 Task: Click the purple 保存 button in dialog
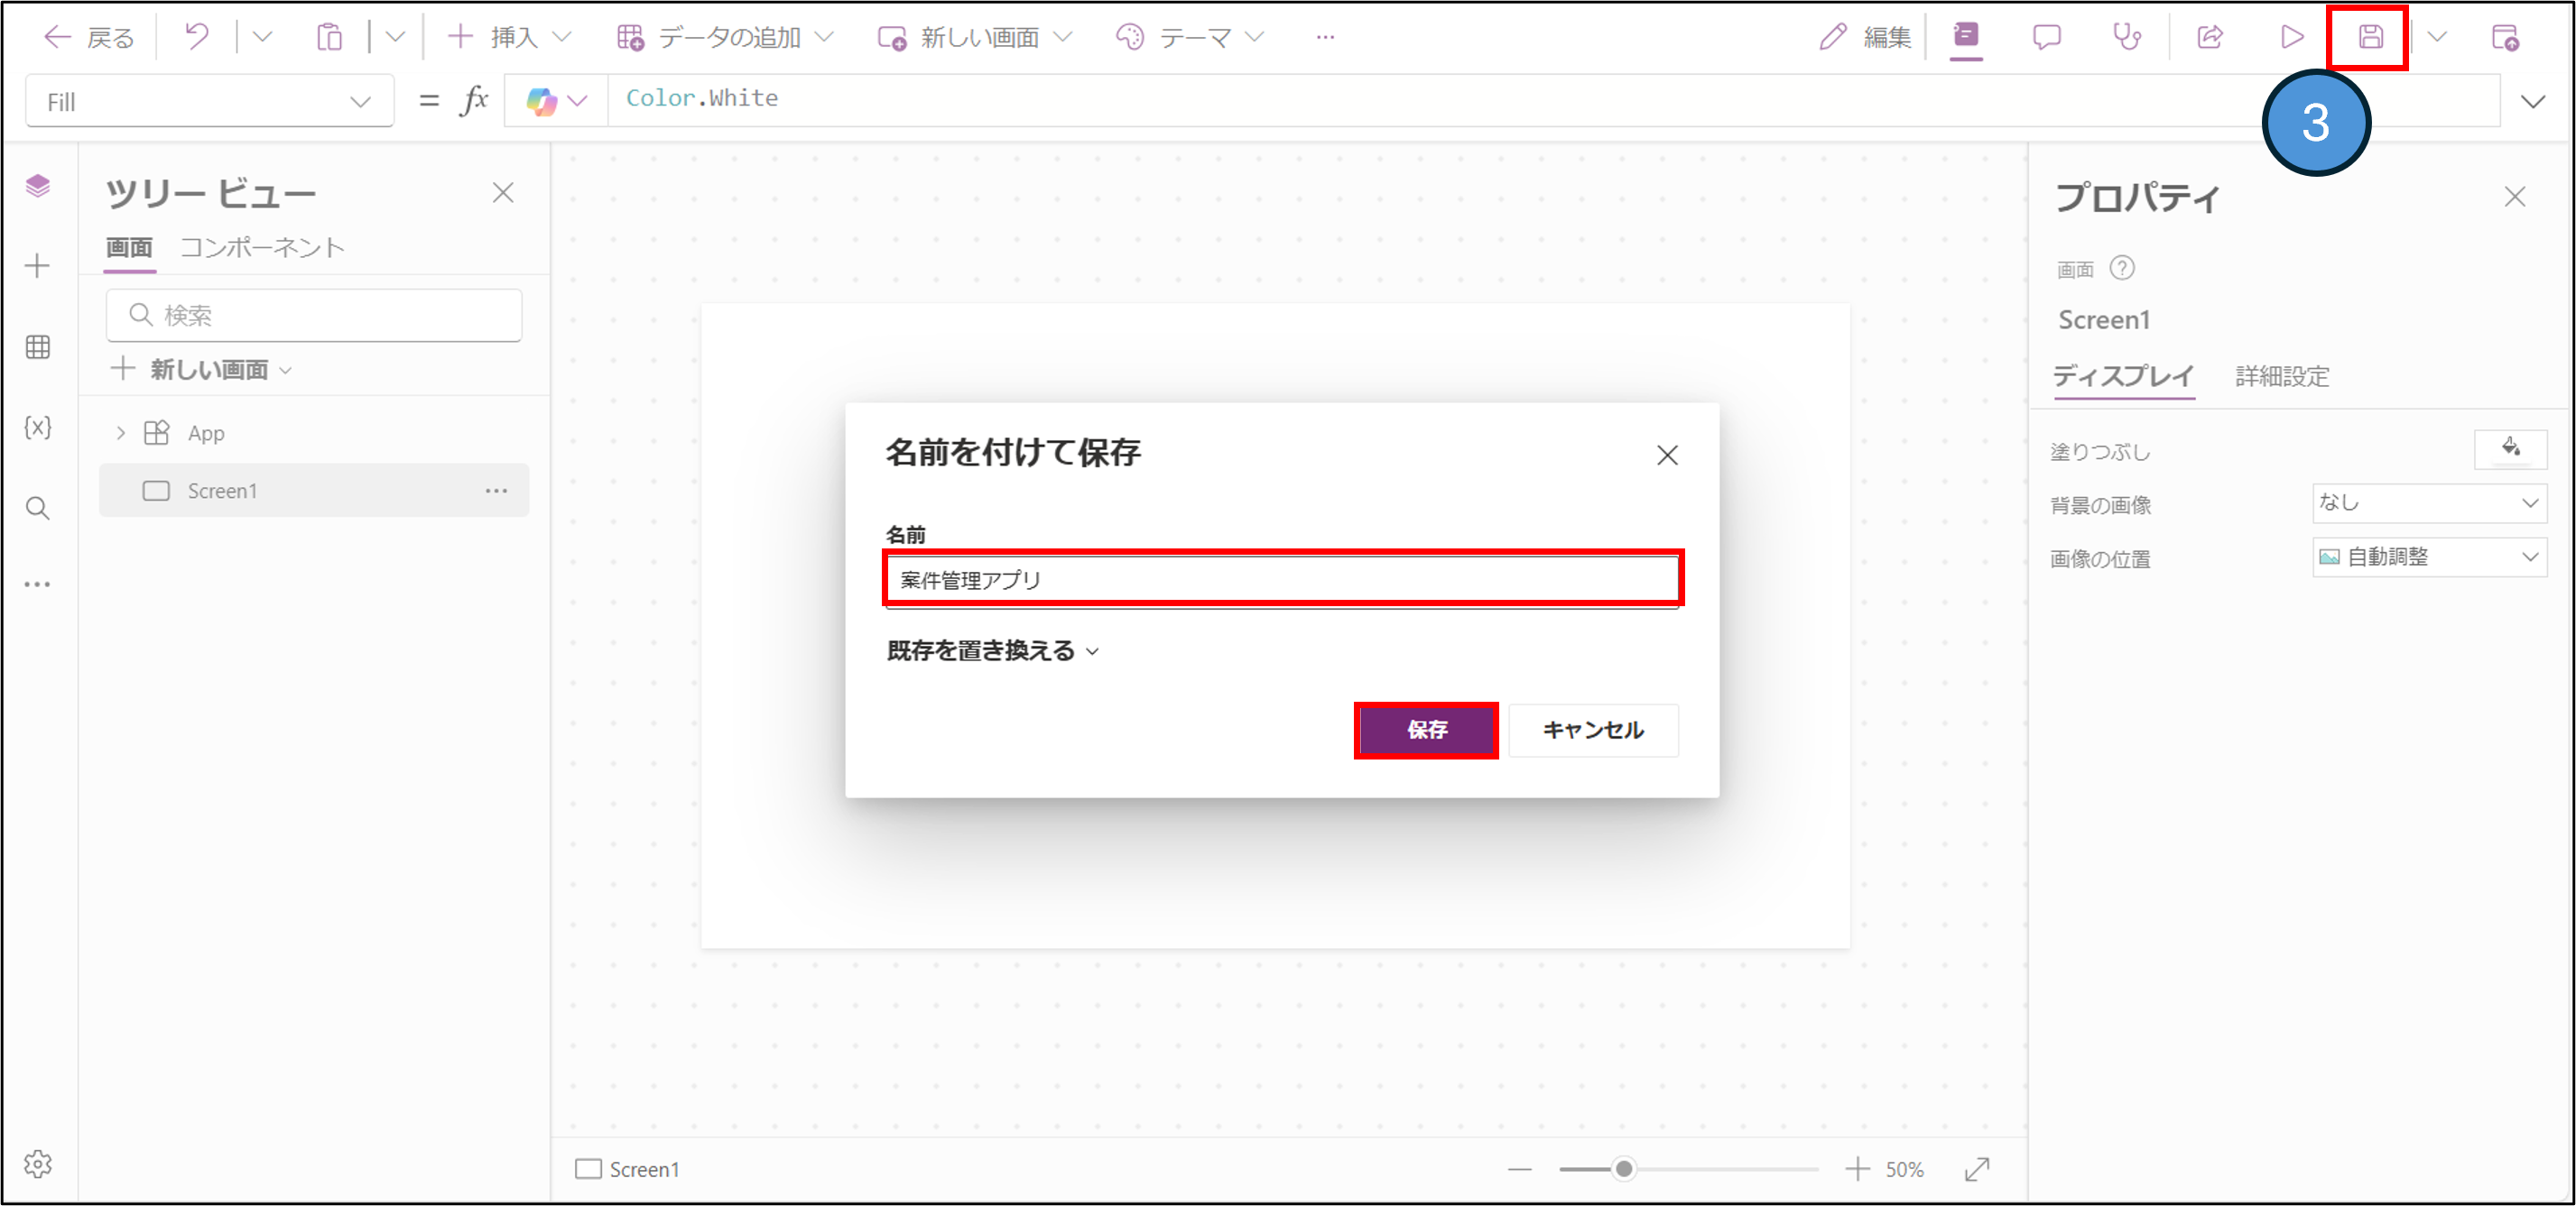click(x=1426, y=731)
